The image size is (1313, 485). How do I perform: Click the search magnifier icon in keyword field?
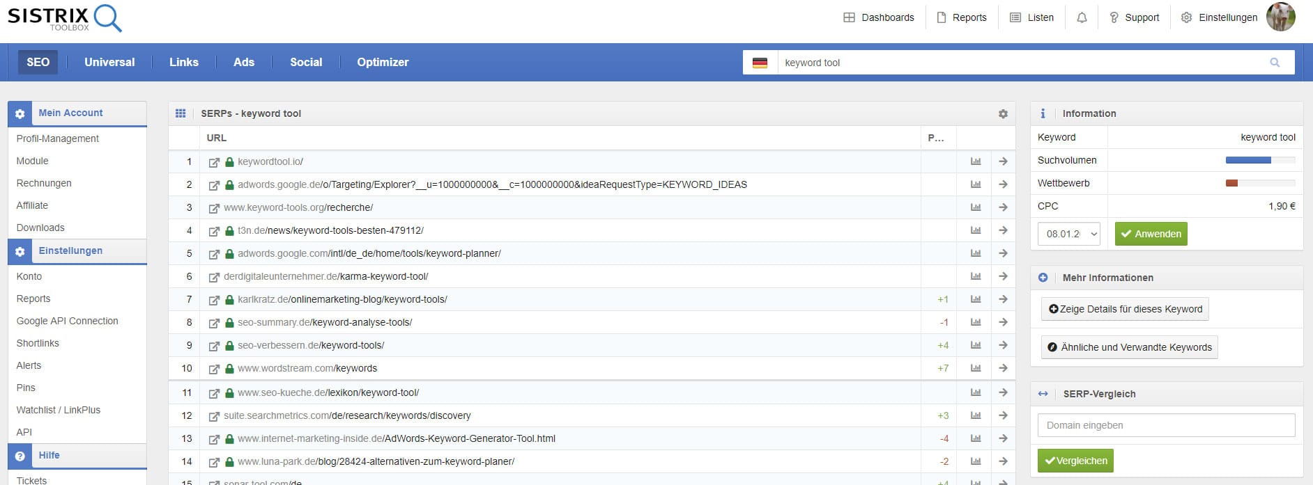[1275, 63]
